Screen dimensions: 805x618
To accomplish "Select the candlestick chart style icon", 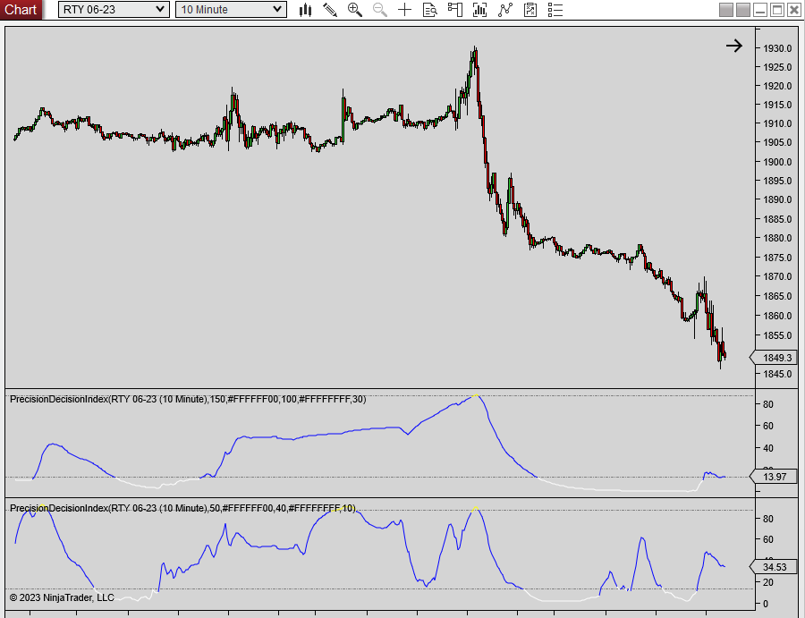I will click(305, 10).
